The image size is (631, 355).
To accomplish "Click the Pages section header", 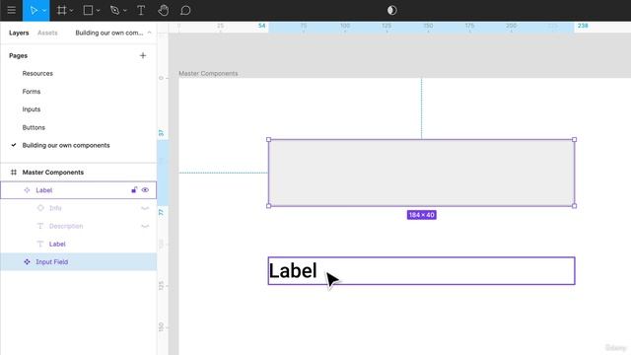I will 18,55.
